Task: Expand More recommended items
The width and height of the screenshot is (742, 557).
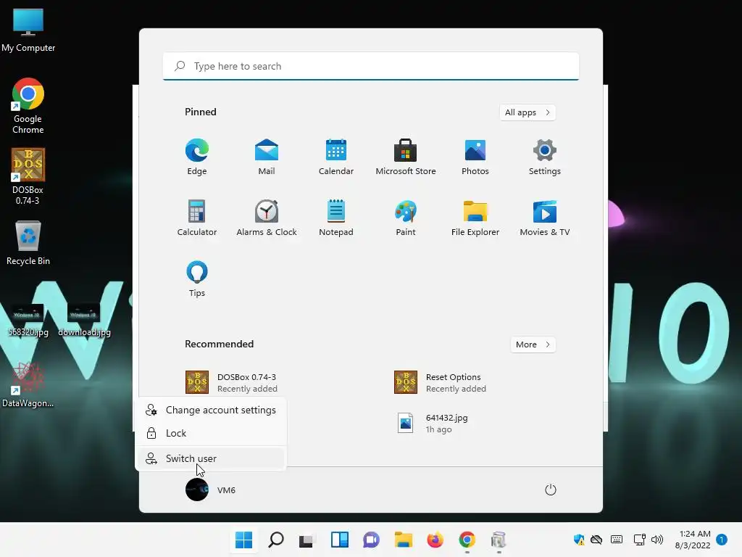Action: tap(533, 344)
